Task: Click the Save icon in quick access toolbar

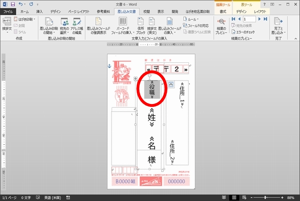Action: point(13,4)
